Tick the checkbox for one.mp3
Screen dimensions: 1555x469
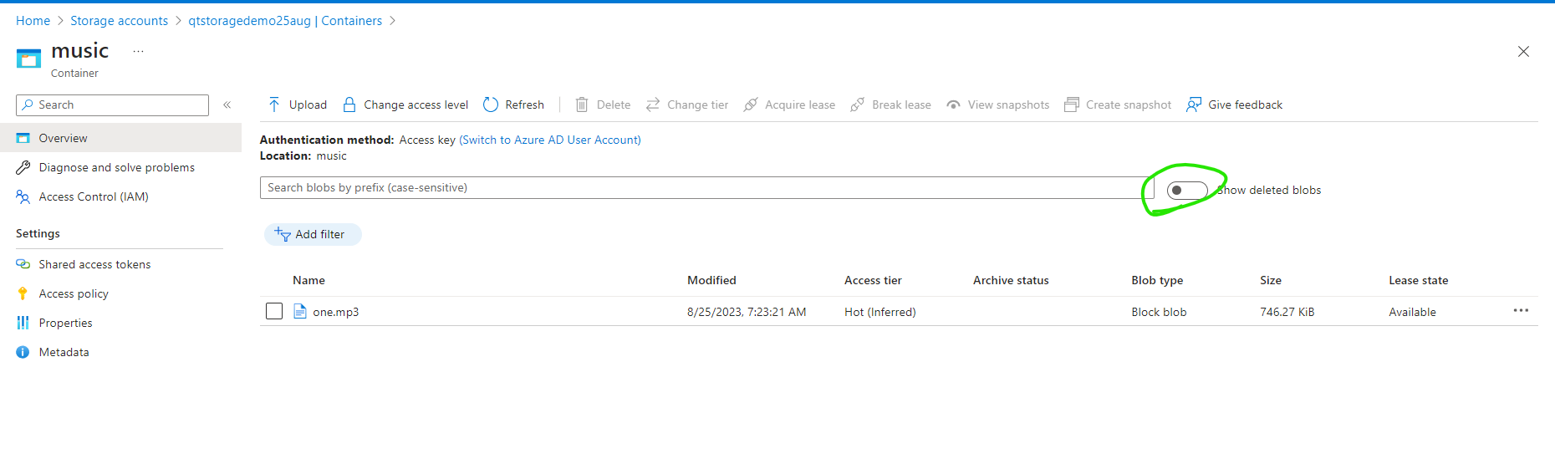coord(274,311)
